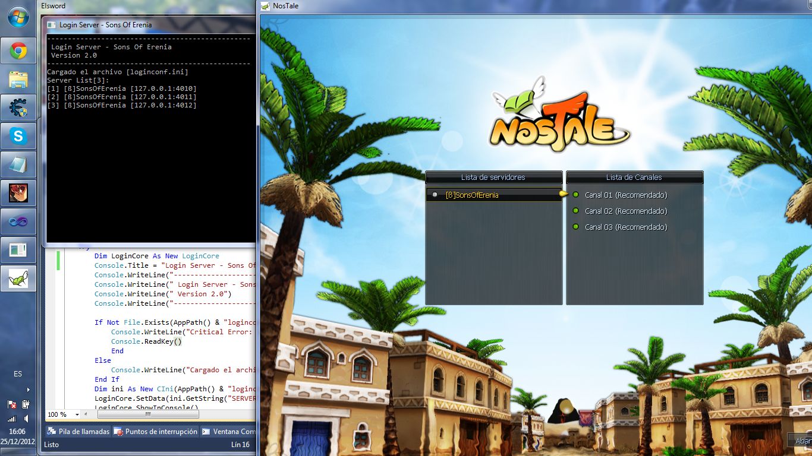Viewport: 812px width, 456px height.
Task: Click the 'Listo' status bar text
Action: (x=52, y=444)
